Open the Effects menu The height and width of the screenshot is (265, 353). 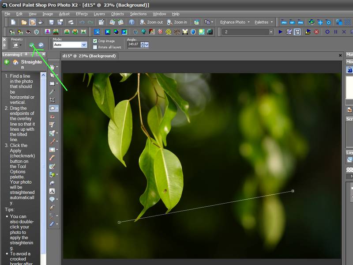82,14
